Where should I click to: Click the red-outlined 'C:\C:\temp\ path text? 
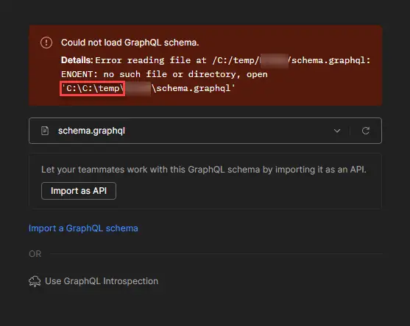92,88
